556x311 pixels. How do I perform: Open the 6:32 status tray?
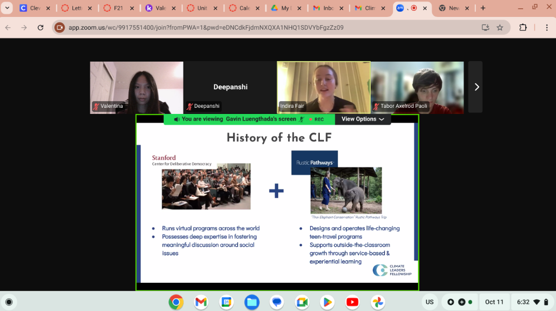(x=532, y=302)
